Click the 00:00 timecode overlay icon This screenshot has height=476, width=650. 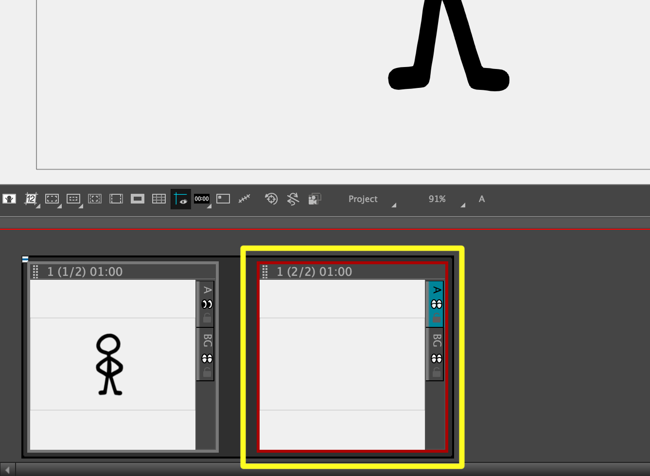point(201,199)
